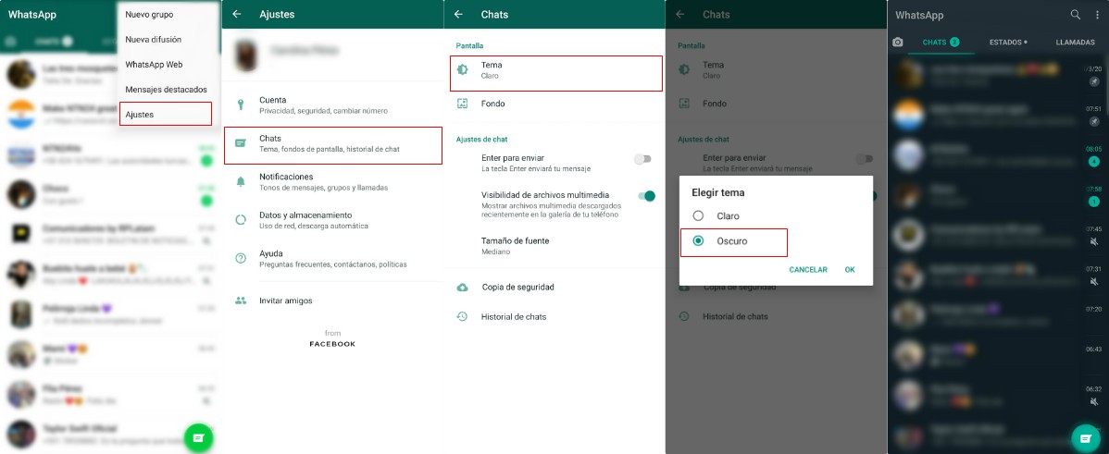Open Comunicadores by RPLatam chat
This screenshot has width=1109, height=454.
pyautogui.click(x=110, y=234)
